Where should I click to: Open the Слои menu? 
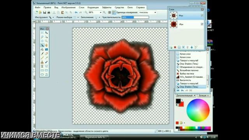click(81, 7)
